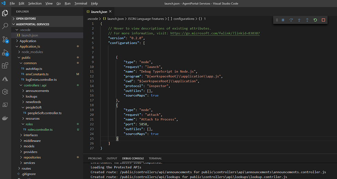Open the File menu
This screenshot has width=337, height=179.
coord(12,3)
